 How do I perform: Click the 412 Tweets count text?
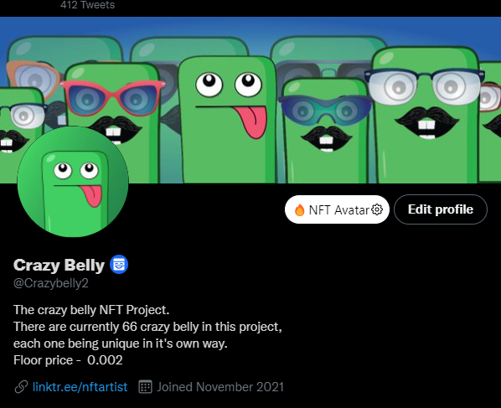[x=87, y=5]
